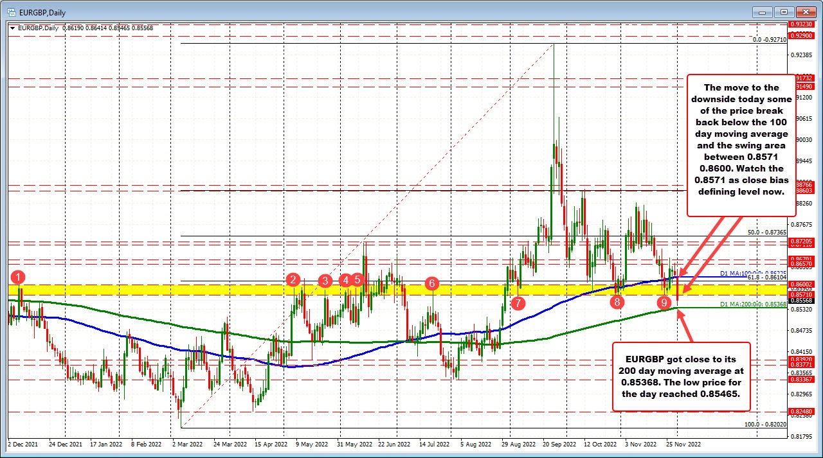Select numbered marker 8 below the October candles
Screen dimensions: 823x458
[616, 301]
